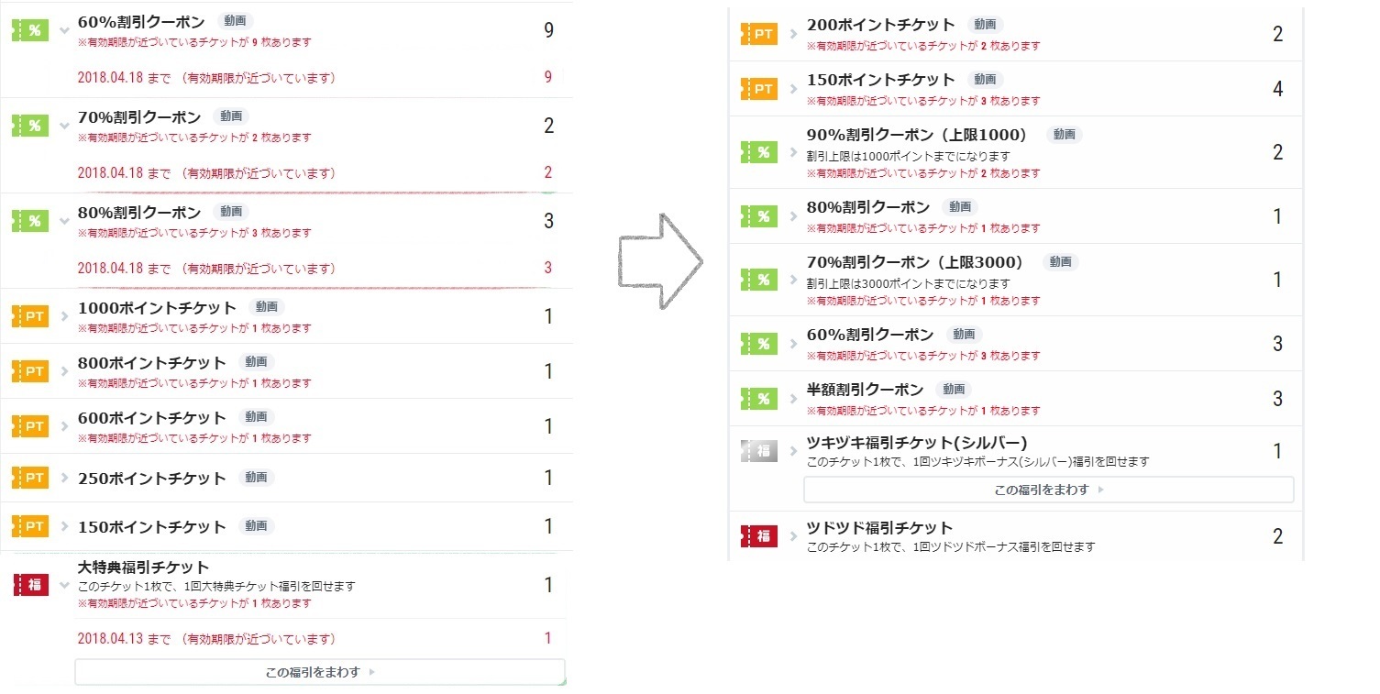Viewport: 1380px width, 694px height.
Task: Click the 600ポイントチケット title
Action: pos(153,417)
